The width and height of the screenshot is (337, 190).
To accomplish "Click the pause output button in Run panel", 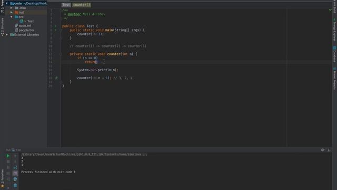I will tap(8, 167).
